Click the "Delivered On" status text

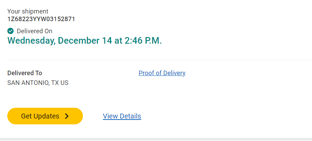click(35, 31)
